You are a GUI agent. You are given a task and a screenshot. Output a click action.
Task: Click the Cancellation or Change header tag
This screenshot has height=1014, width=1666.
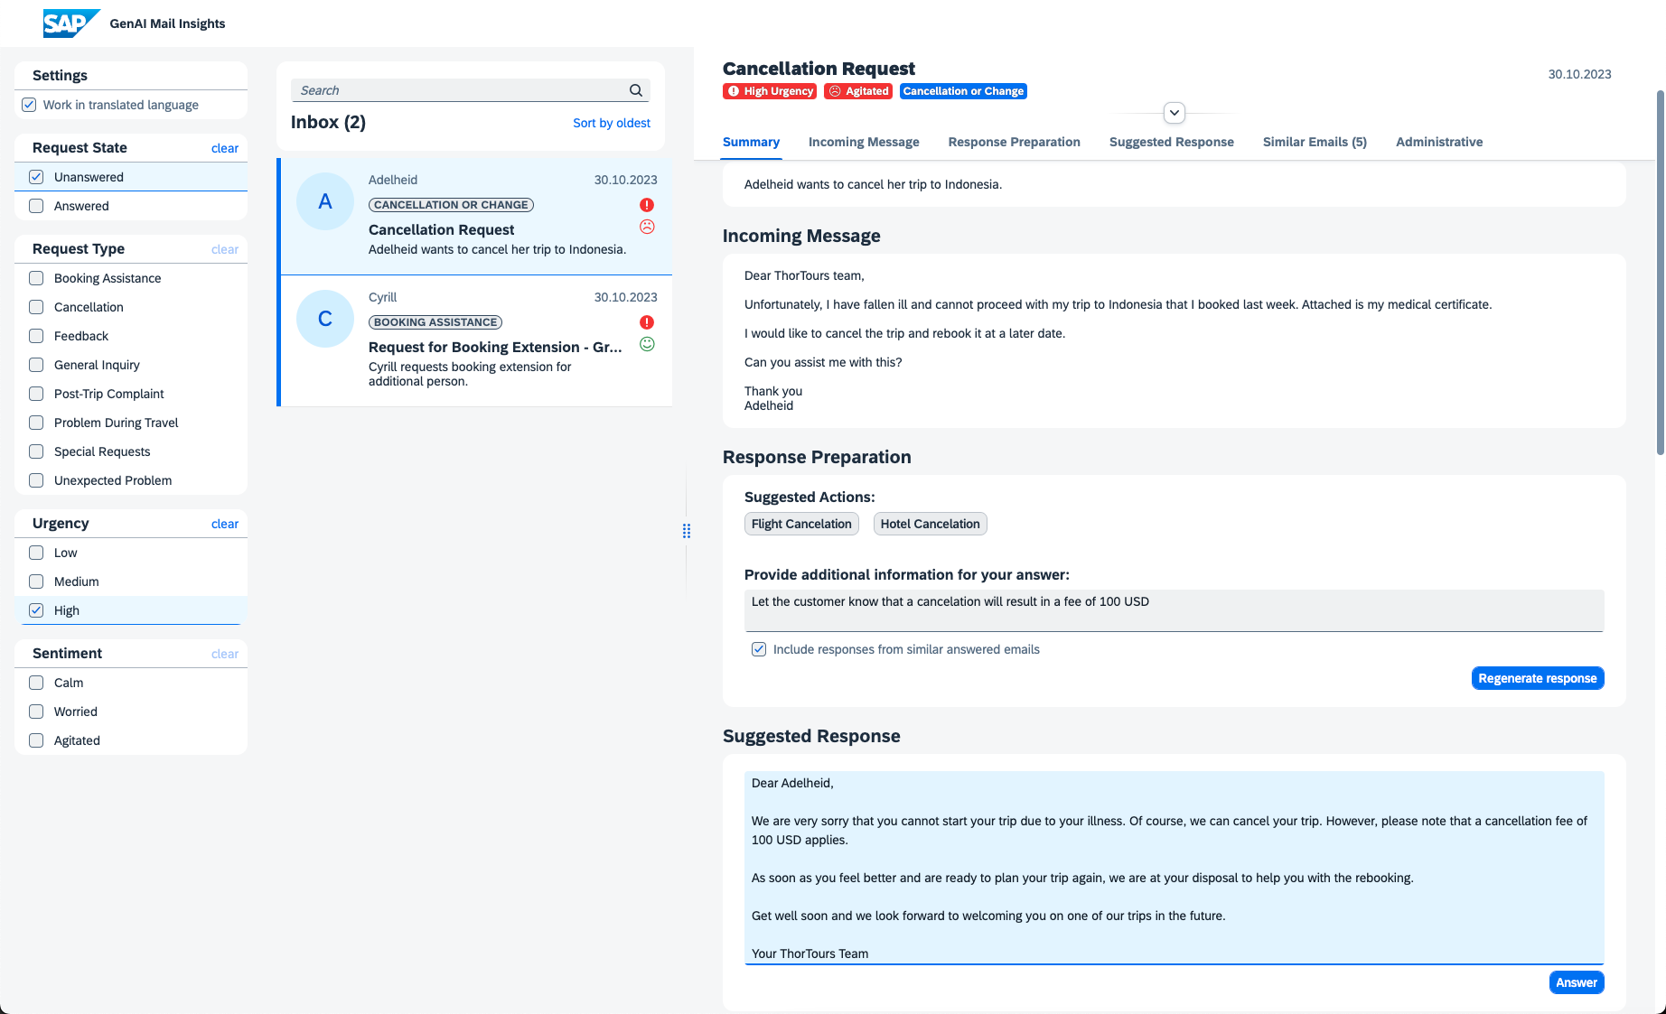(x=963, y=91)
